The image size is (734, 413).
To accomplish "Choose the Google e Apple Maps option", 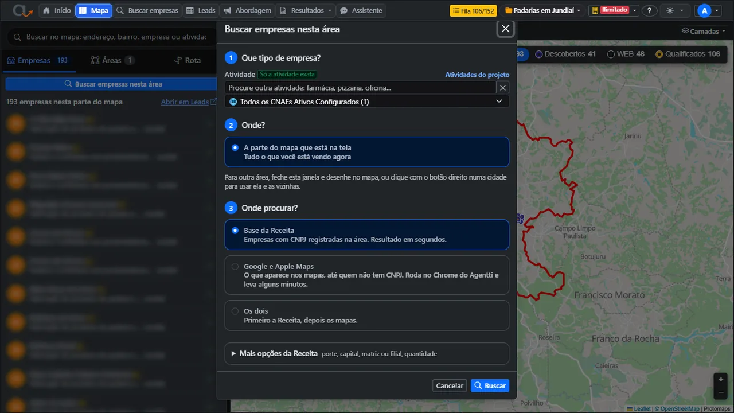I will coord(366,275).
